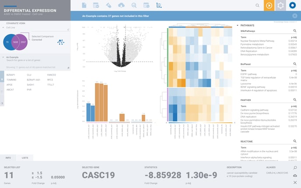Screen dimensions: 301x188
Task: Select gene BZRAP1 from the list
Action: click(x=11, y=75)
